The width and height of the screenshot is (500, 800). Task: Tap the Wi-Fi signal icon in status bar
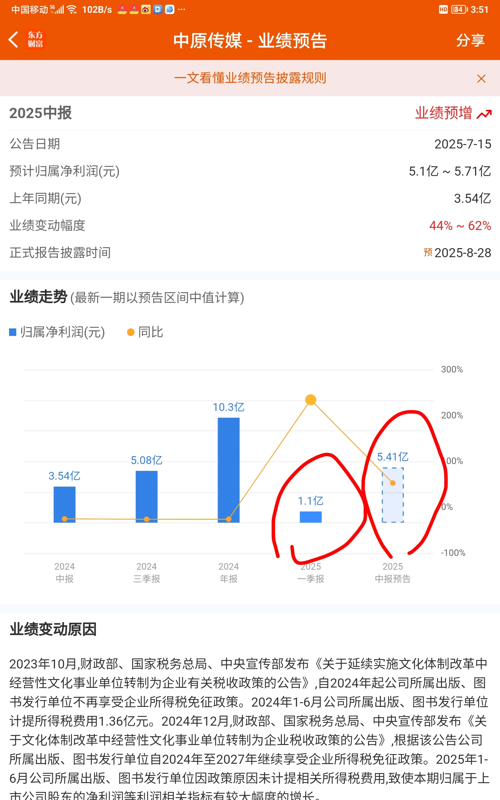[72, 10]
